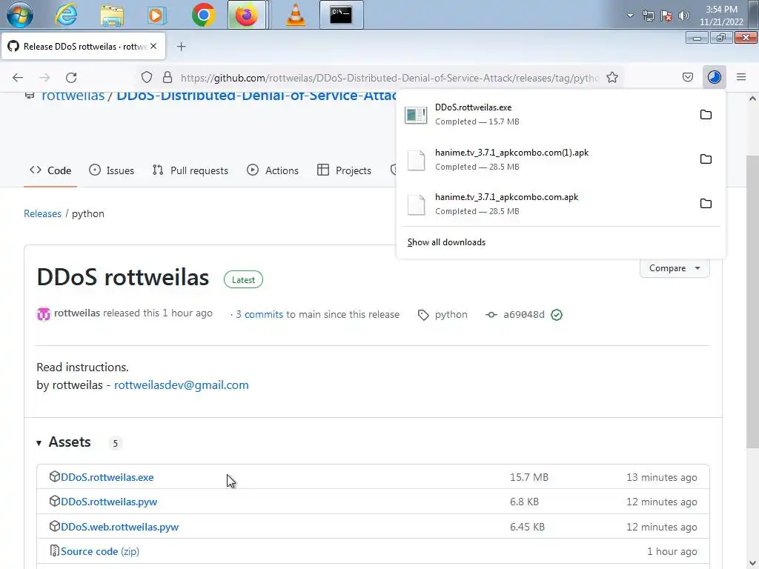Image resolution: width=759 pixels, height=569 pixels.
Task: Reload the current page
Action: coord(71,77)
